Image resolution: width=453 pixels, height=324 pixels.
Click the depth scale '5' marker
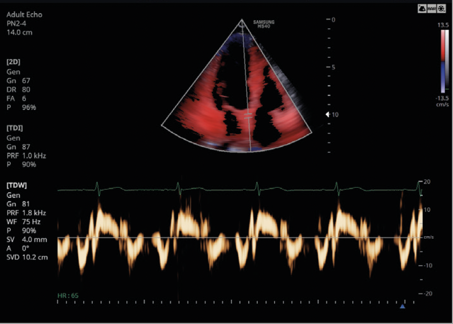coord(333,67)
